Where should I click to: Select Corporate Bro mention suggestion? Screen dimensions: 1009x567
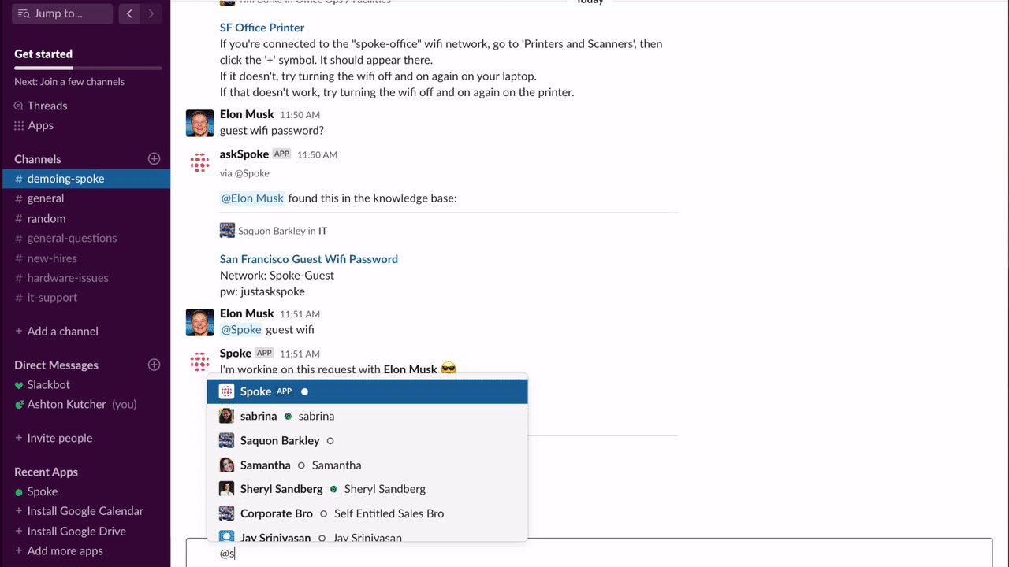pyautogui.click(x=276, y=513)
